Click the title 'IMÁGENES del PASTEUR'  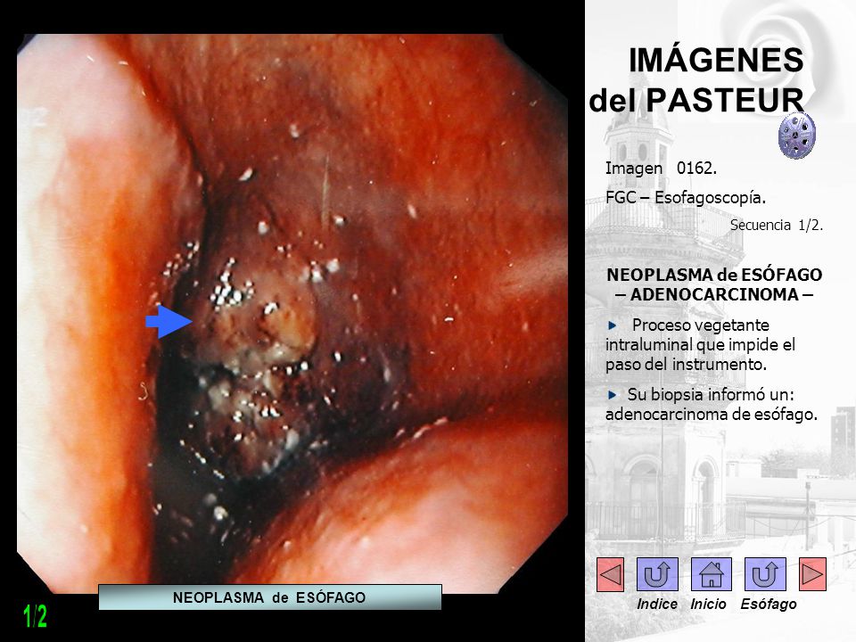(696, 80)
